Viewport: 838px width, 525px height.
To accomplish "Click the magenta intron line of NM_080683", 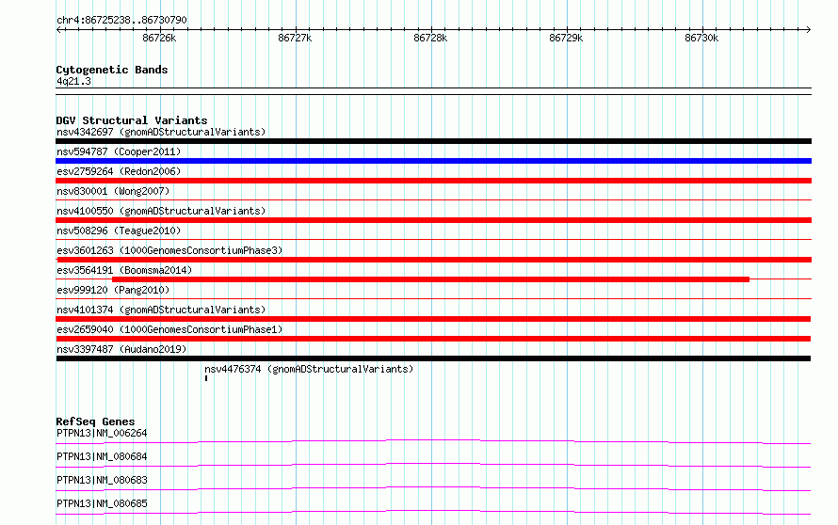I will pyautogui.click(x=433, y=487).
